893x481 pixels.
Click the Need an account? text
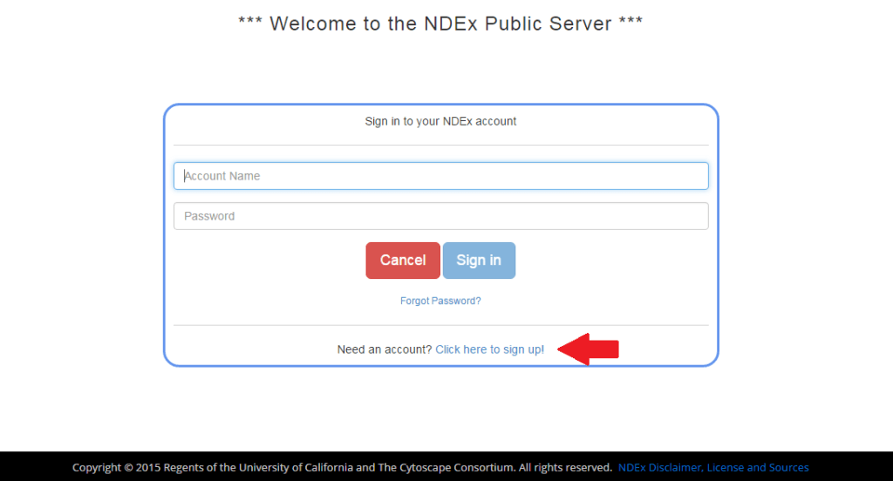point(385,349)
